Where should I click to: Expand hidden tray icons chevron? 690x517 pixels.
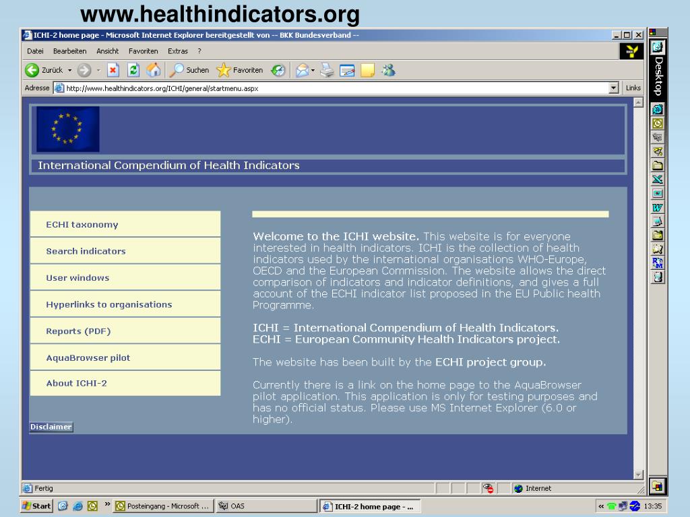600,506
